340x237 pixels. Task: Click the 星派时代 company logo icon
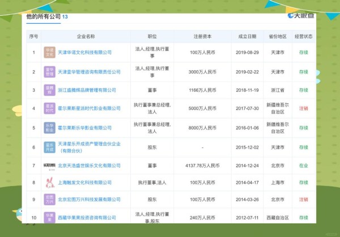(x=49, y=108)
